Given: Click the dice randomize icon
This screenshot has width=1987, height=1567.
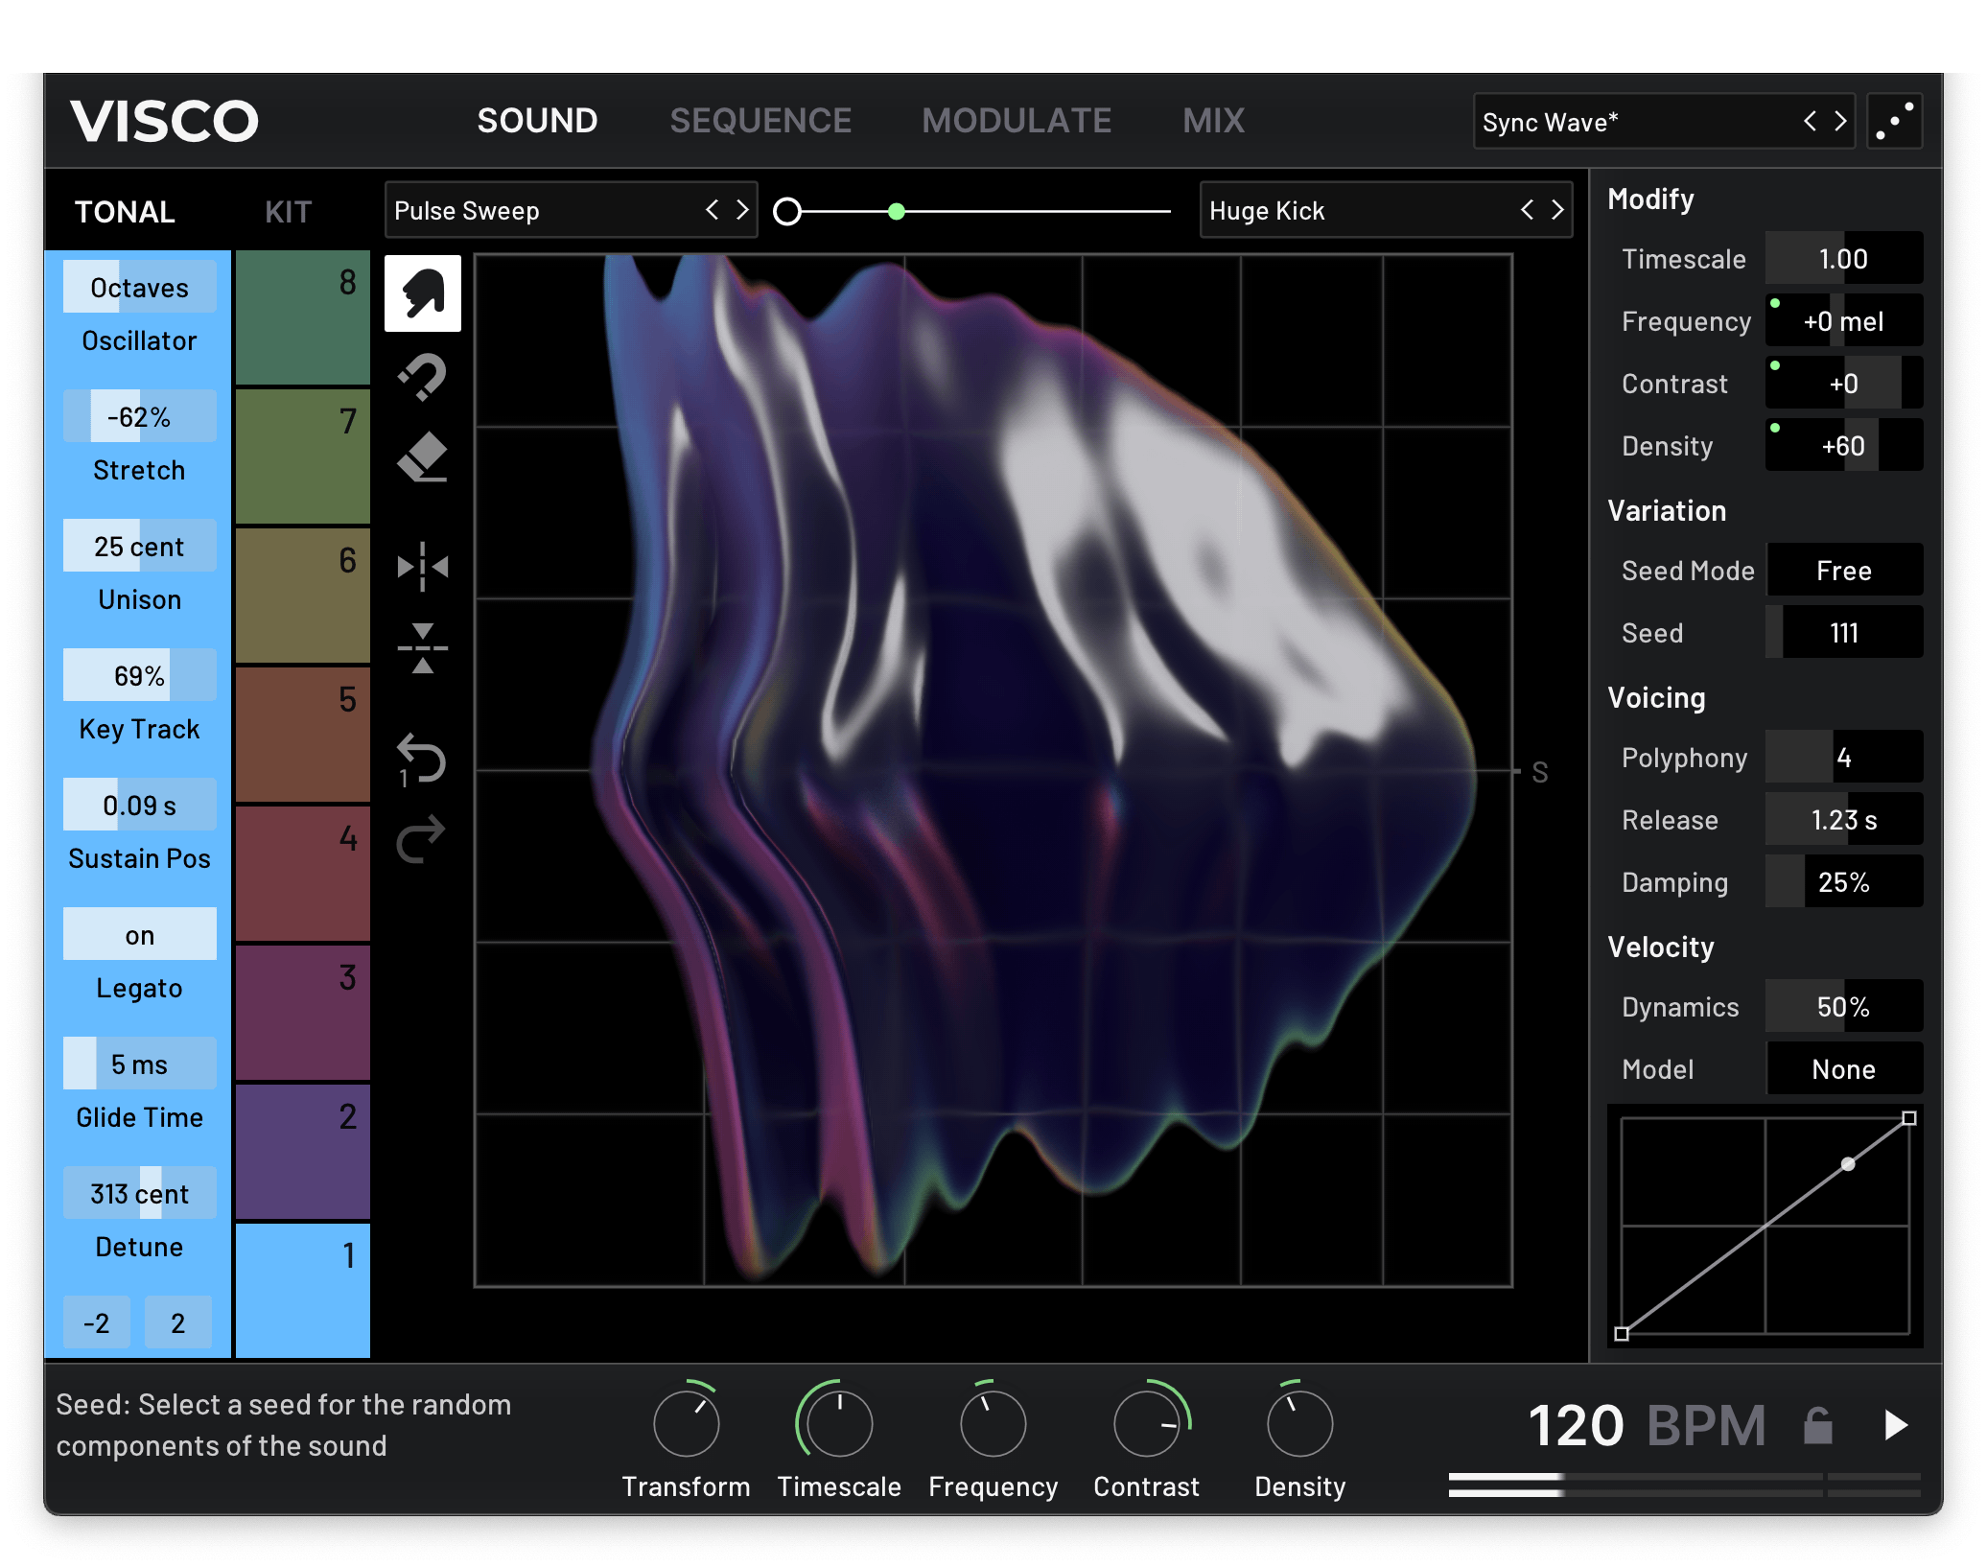Looking at the screenshot, I should click(1894, 121).
